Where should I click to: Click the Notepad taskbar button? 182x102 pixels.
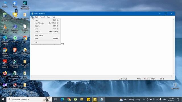point(102,99)
